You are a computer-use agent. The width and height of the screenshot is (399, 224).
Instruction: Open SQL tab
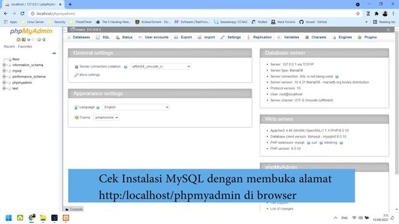click(103, 37)
